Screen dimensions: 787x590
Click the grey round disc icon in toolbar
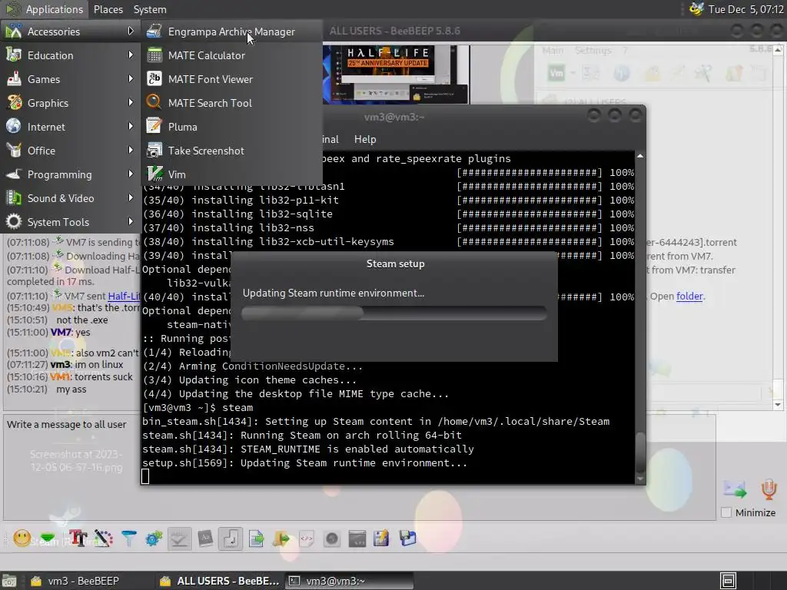tap(332, 539)
